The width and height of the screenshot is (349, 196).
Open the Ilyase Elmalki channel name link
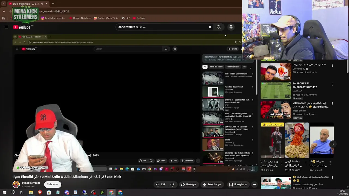click(x=31, y=183)
